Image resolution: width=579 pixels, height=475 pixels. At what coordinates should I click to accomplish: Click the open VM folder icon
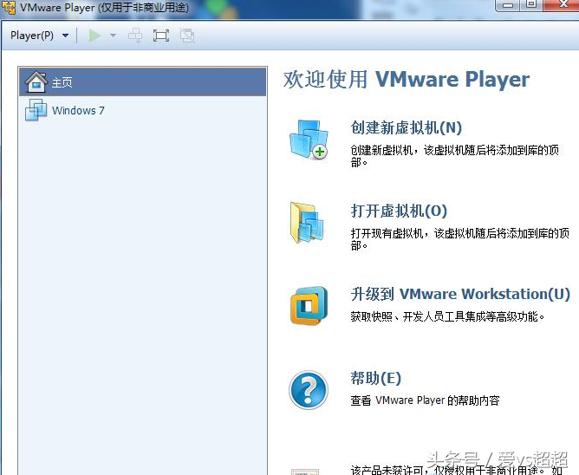[x=307, y=223]
